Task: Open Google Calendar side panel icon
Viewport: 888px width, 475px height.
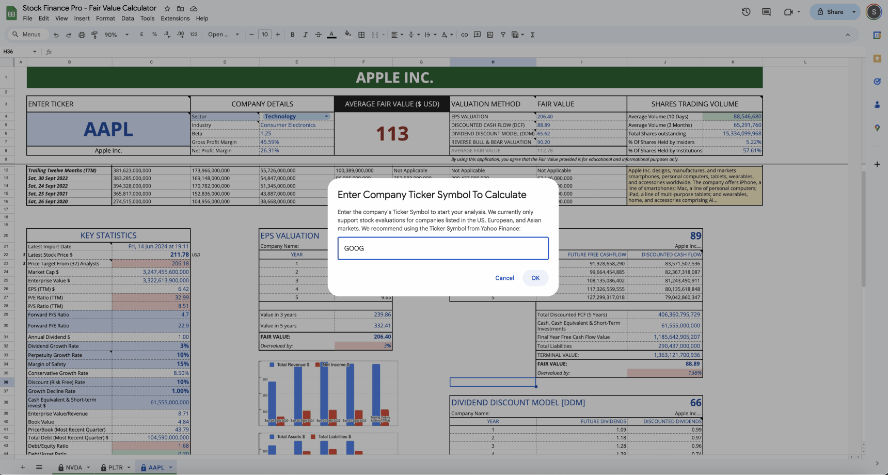Action: point(877,35)
